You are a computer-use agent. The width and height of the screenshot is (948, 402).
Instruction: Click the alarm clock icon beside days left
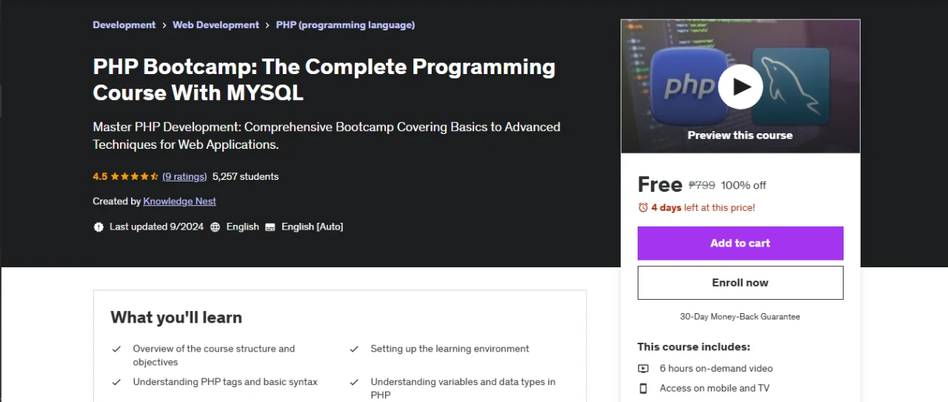coord(643,208)
